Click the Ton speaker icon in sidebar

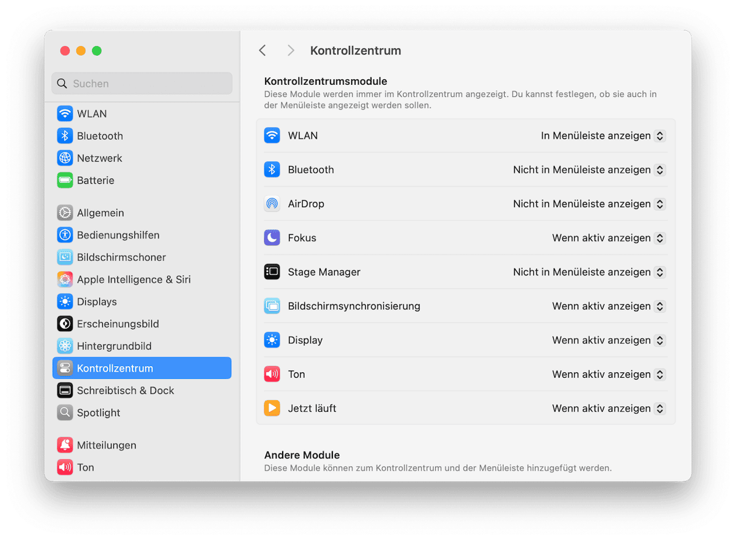point(65,467)
